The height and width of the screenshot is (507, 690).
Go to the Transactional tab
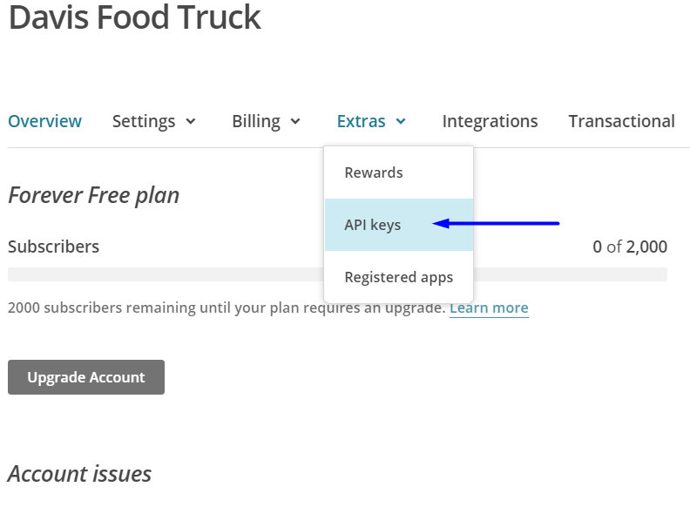point(621,121)
